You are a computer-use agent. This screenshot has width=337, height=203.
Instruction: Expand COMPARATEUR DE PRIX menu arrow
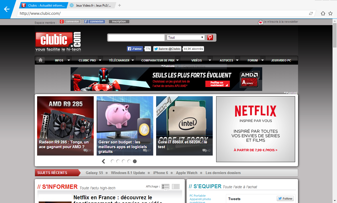178,60
